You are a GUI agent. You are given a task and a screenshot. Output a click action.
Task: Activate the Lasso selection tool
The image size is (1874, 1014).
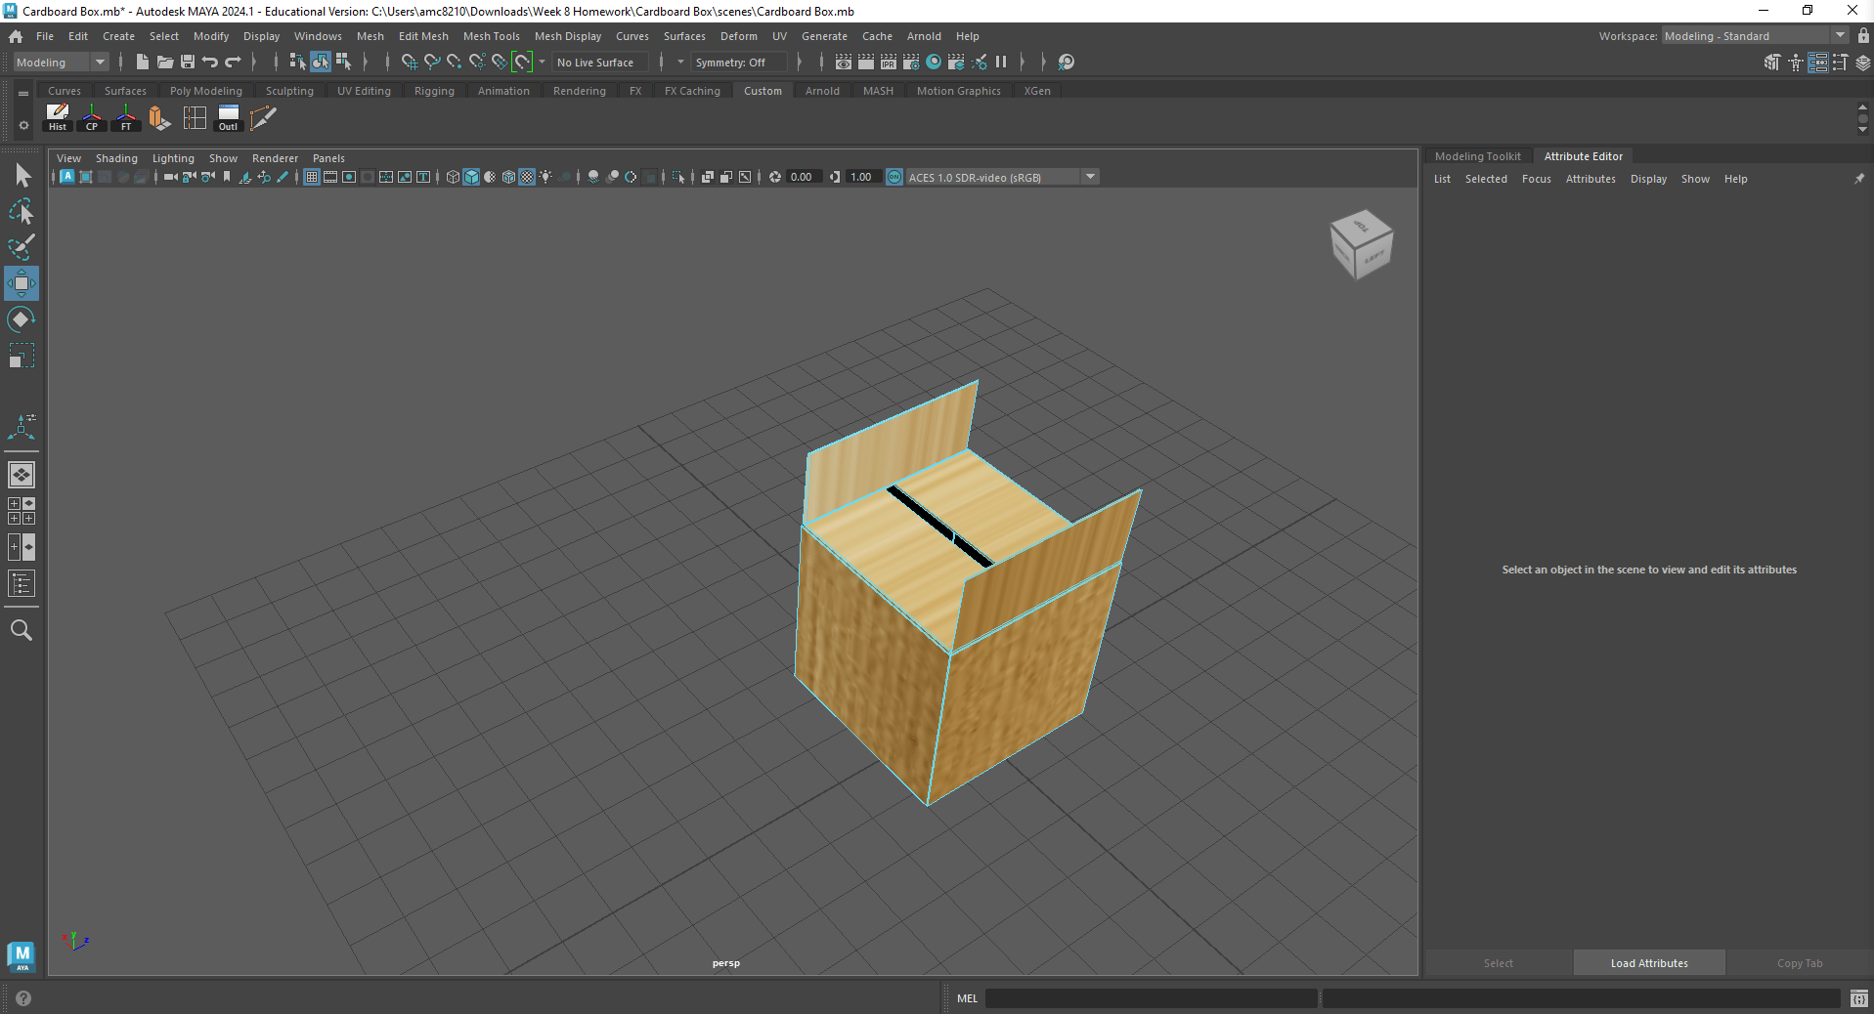[x=22, y=212]
